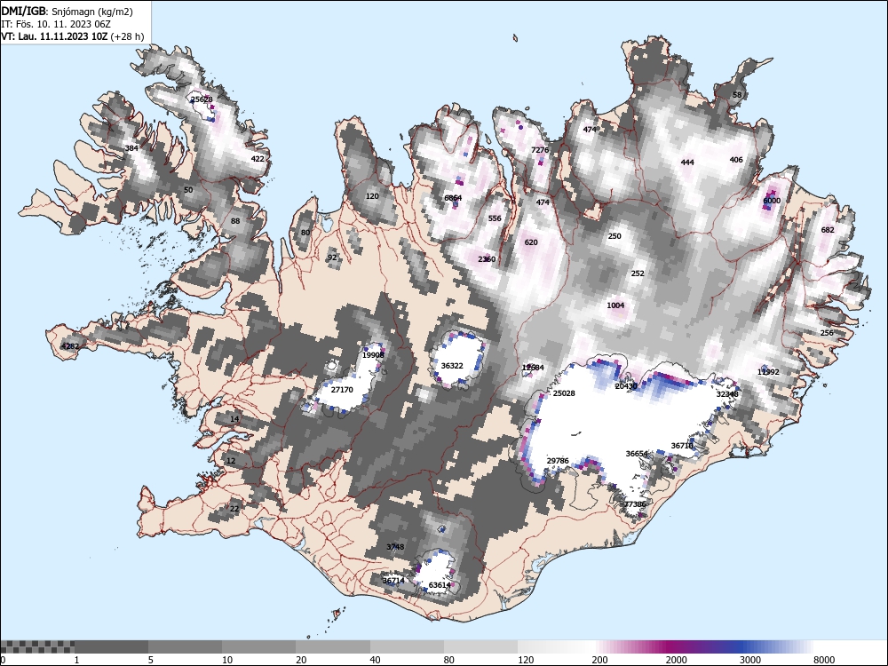Select the 25628 snow value in Westfjords
Screen dimensions: 888x666
point(202,99)
